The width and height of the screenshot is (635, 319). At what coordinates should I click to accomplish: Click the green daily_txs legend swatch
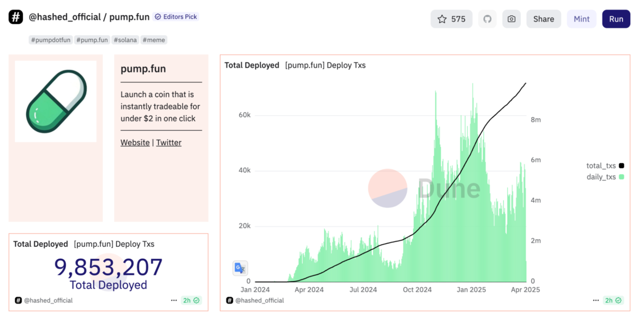[621, 177]
